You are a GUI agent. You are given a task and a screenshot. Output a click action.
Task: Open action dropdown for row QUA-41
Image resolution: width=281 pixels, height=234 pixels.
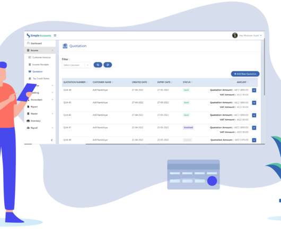click(254, 103)
